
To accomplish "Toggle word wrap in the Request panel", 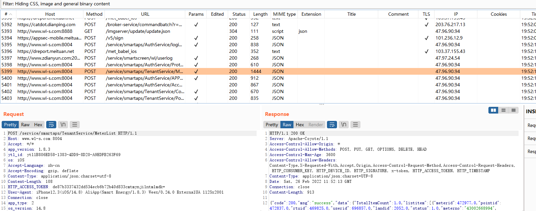I will [51, 125].
